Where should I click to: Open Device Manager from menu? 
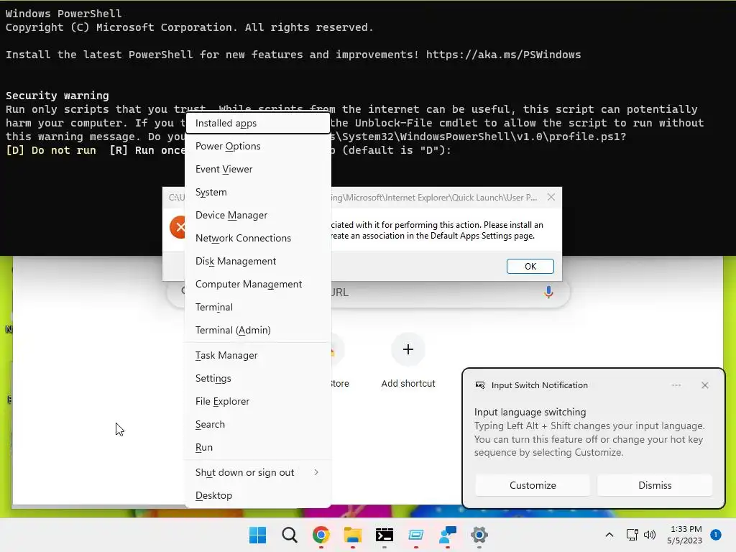258,215
